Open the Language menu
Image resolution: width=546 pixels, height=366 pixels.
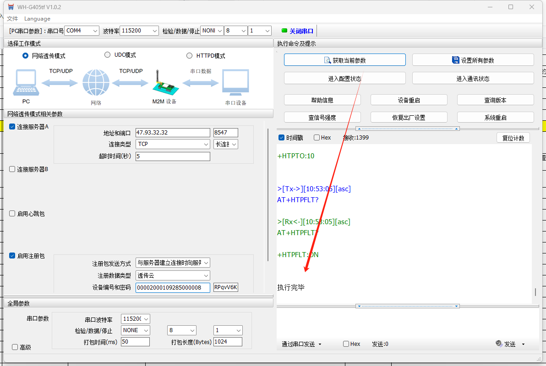pos(37,19)
